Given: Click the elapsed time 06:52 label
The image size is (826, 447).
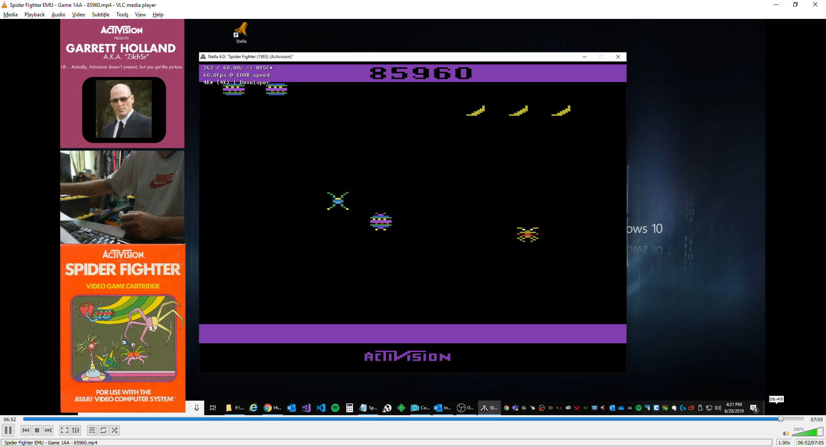Looking at the screenshot, I should (10, 419).
